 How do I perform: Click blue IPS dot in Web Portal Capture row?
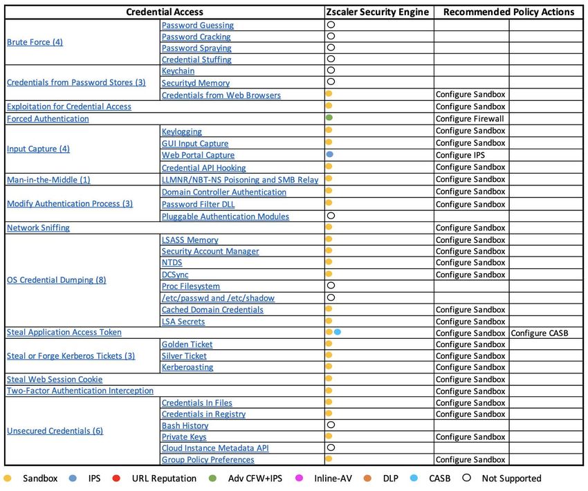(329, 154)
